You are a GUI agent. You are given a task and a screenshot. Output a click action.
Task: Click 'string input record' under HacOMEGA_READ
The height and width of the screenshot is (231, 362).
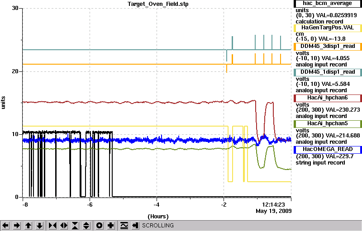[x=320, y=163]
